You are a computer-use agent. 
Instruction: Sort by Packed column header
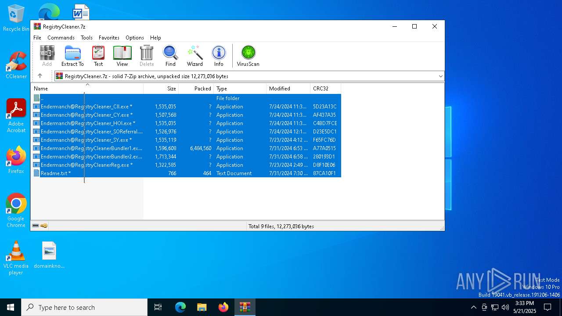[x=196, y=89]
